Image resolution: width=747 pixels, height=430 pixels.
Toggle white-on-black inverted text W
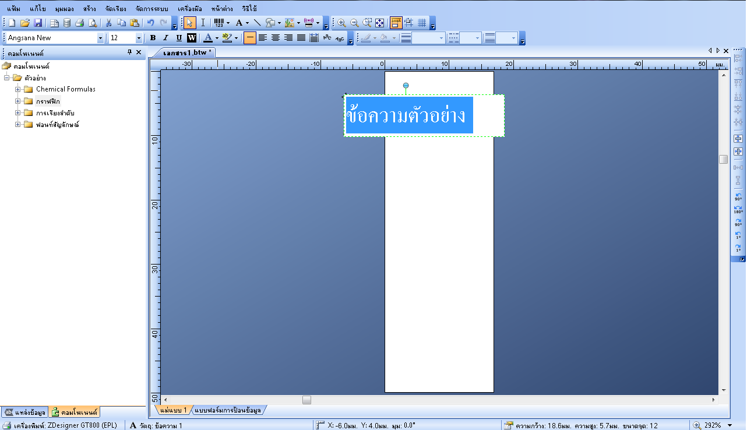191,38
